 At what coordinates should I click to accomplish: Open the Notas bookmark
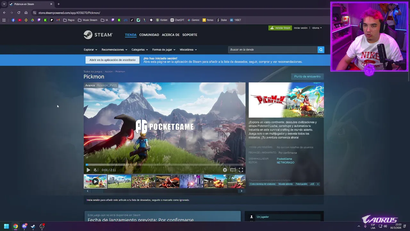tap(208, 20)
